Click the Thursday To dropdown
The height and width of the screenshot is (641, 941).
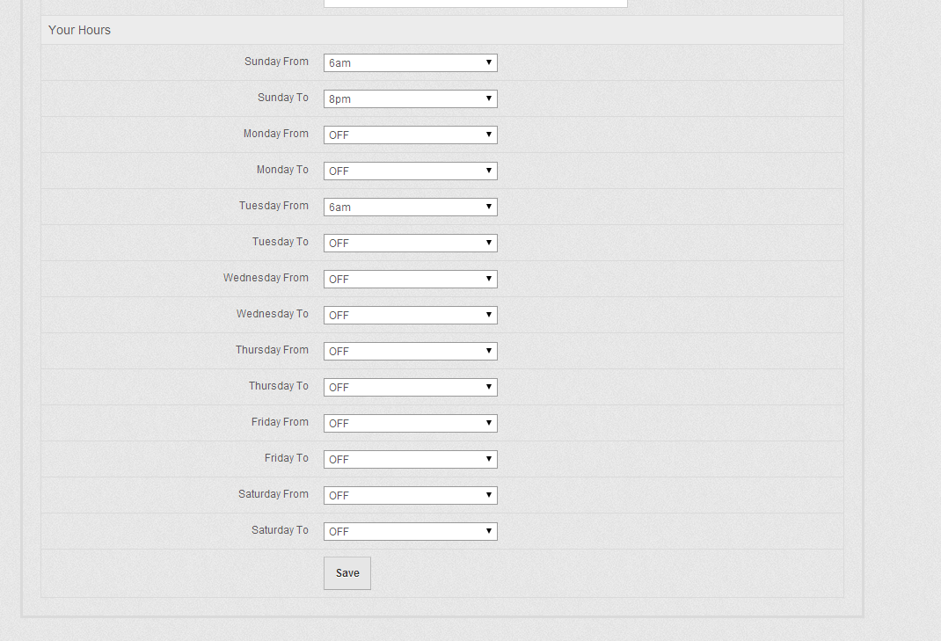coord(410,388)
